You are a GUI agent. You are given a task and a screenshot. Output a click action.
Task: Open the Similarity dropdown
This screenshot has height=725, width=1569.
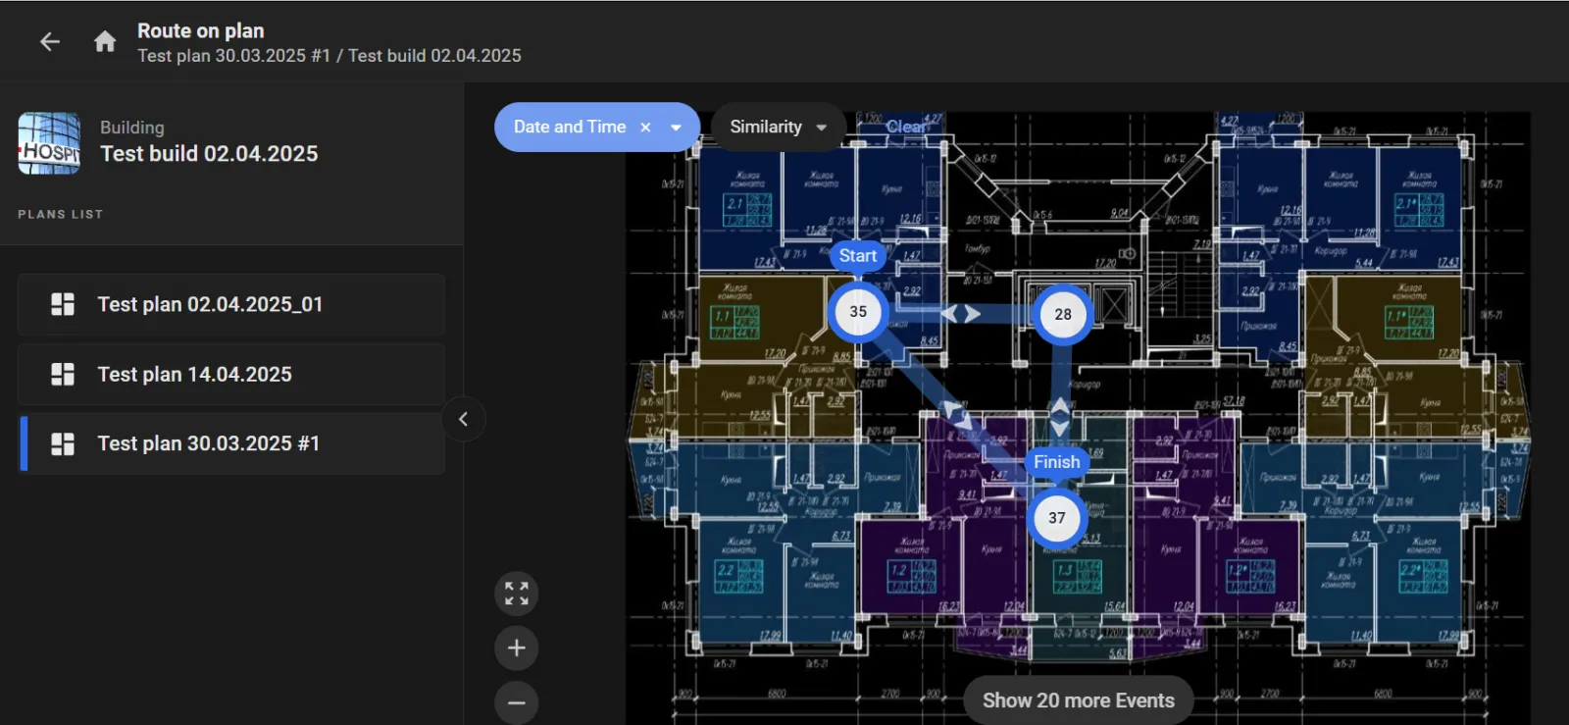[779, 128]
